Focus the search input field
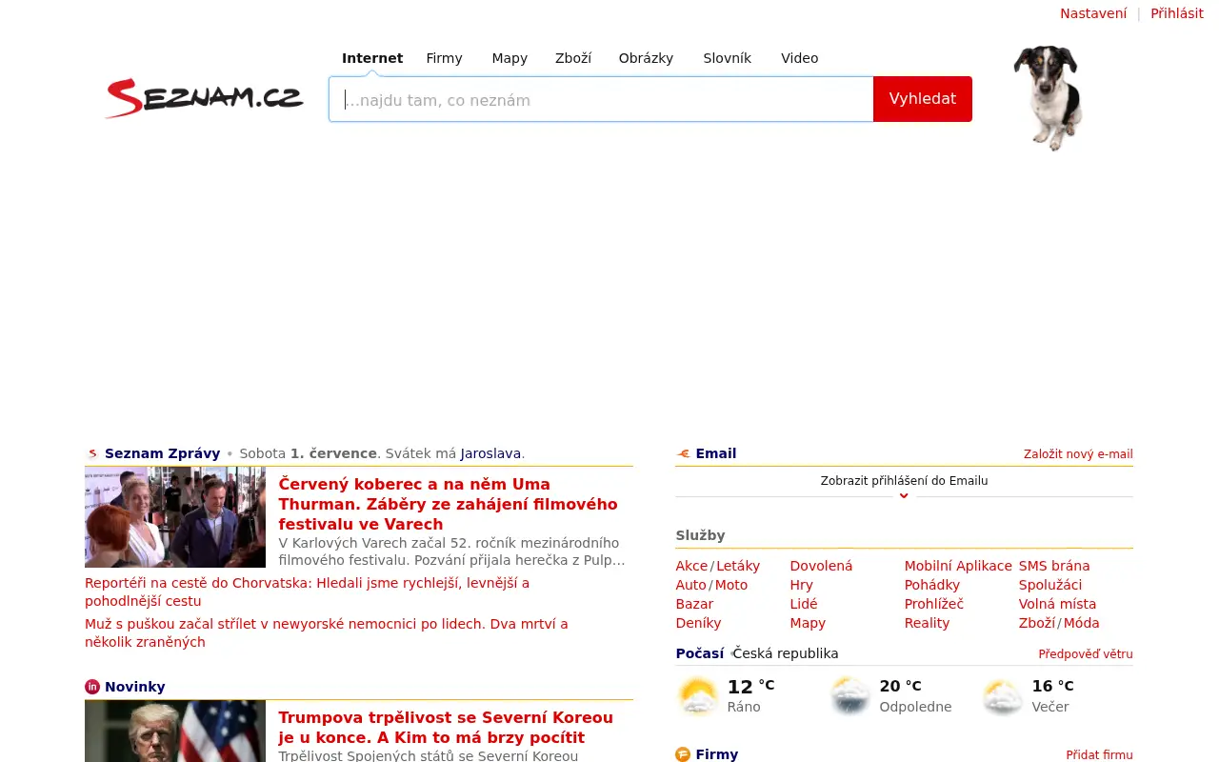The height and width of the screenshot is (762, 1219). pyautogui.click(x=601, y=99)
